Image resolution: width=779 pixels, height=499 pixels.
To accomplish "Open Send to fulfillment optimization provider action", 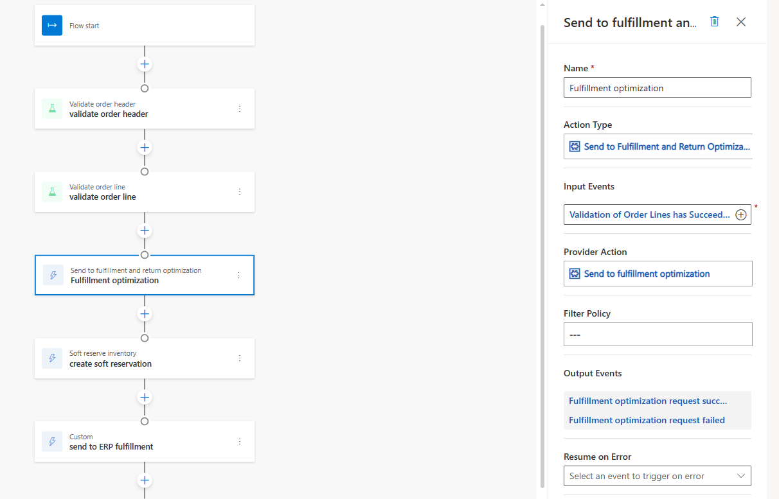I will (x=647, y=274).
